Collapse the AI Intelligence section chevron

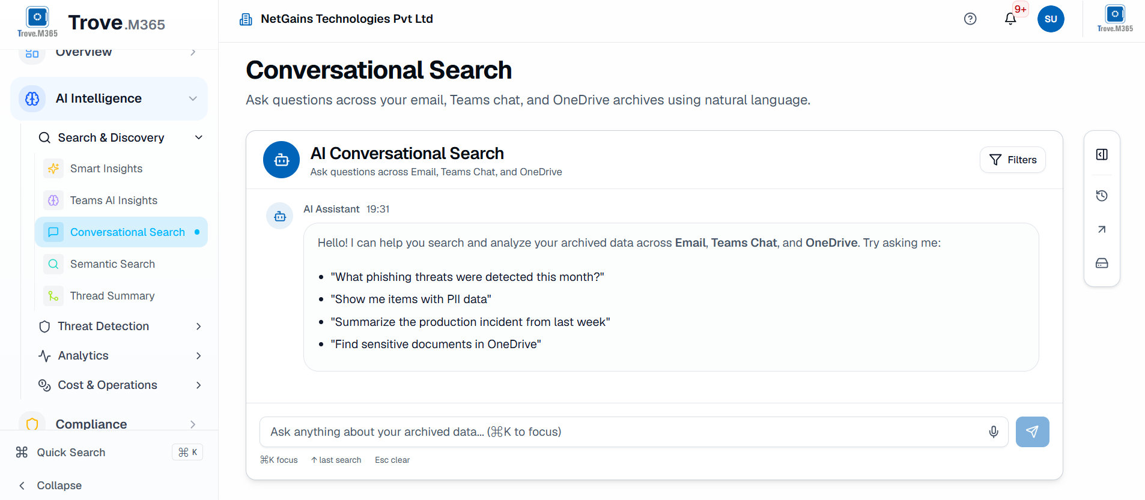(193, 98)
